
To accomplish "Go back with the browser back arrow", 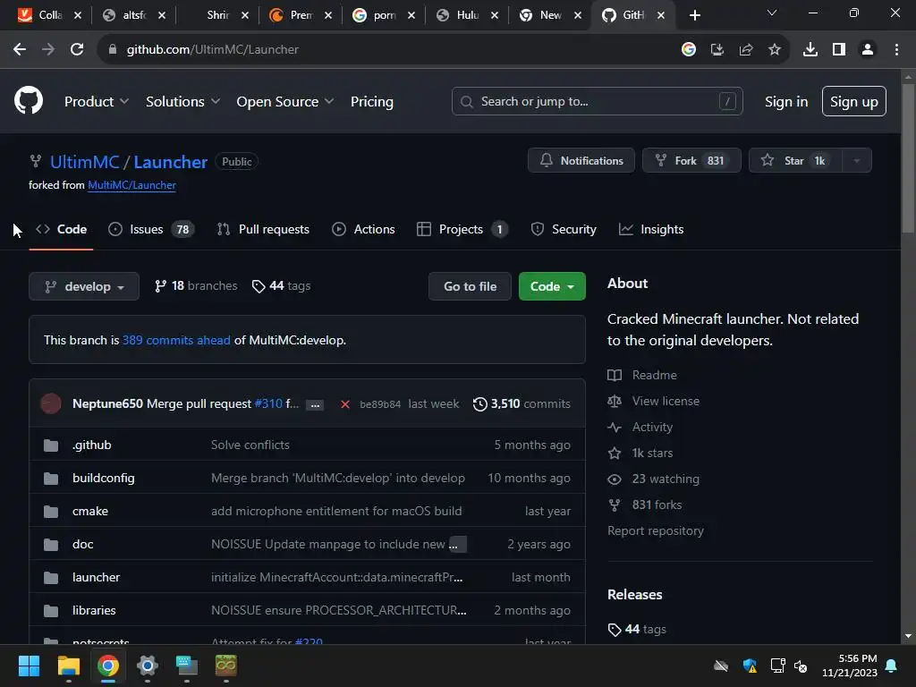I will [x=20, y=50].
